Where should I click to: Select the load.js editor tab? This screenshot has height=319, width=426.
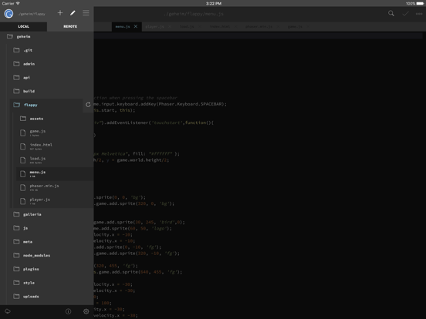(x=187, y=26)
